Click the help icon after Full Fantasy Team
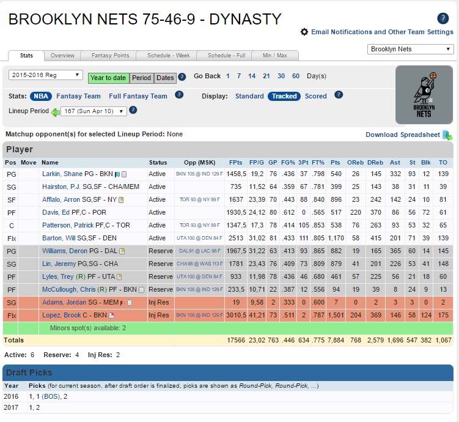Screen dimensions: 459x422 [179, 95]
